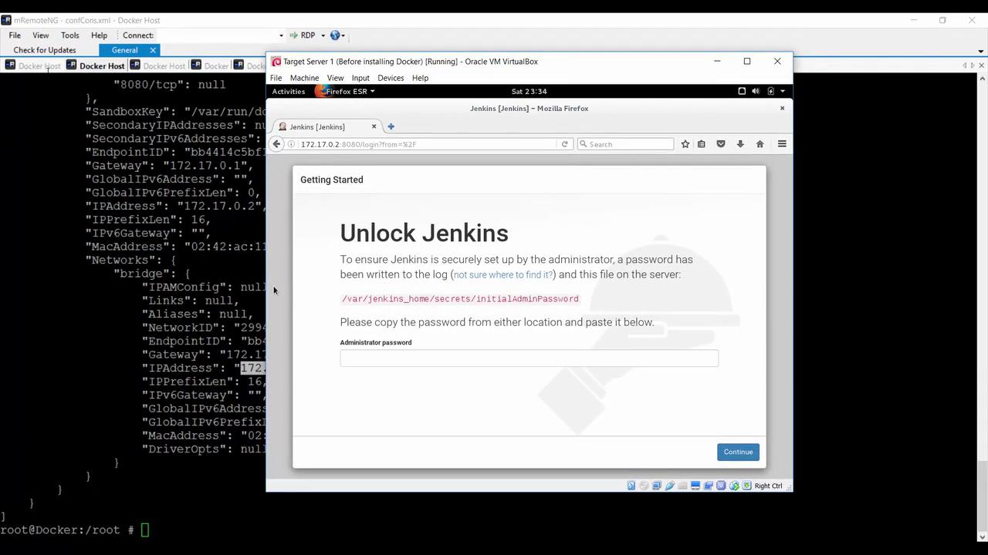This screenshot has height=555, width=988.
Task: Click the Jenkins Continue button
Action: pyautogui.click(x=738, y=452)
